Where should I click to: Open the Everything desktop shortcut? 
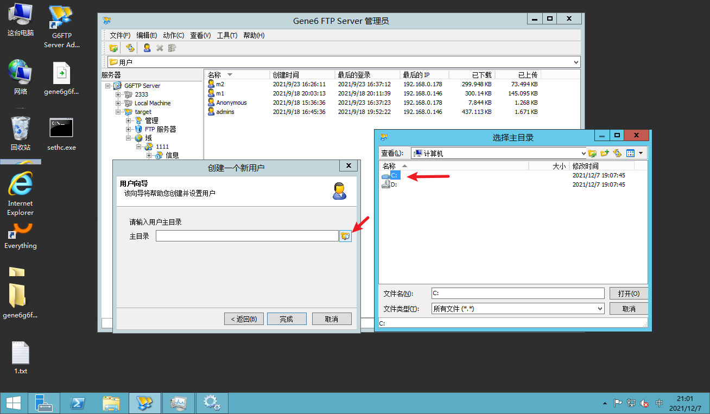tap(20, 237)
